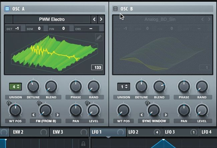Viewport: 217px width, 148px height.
Task: Click previous warp mode arrow near FM (FROM B)
Action: point(33,115)
